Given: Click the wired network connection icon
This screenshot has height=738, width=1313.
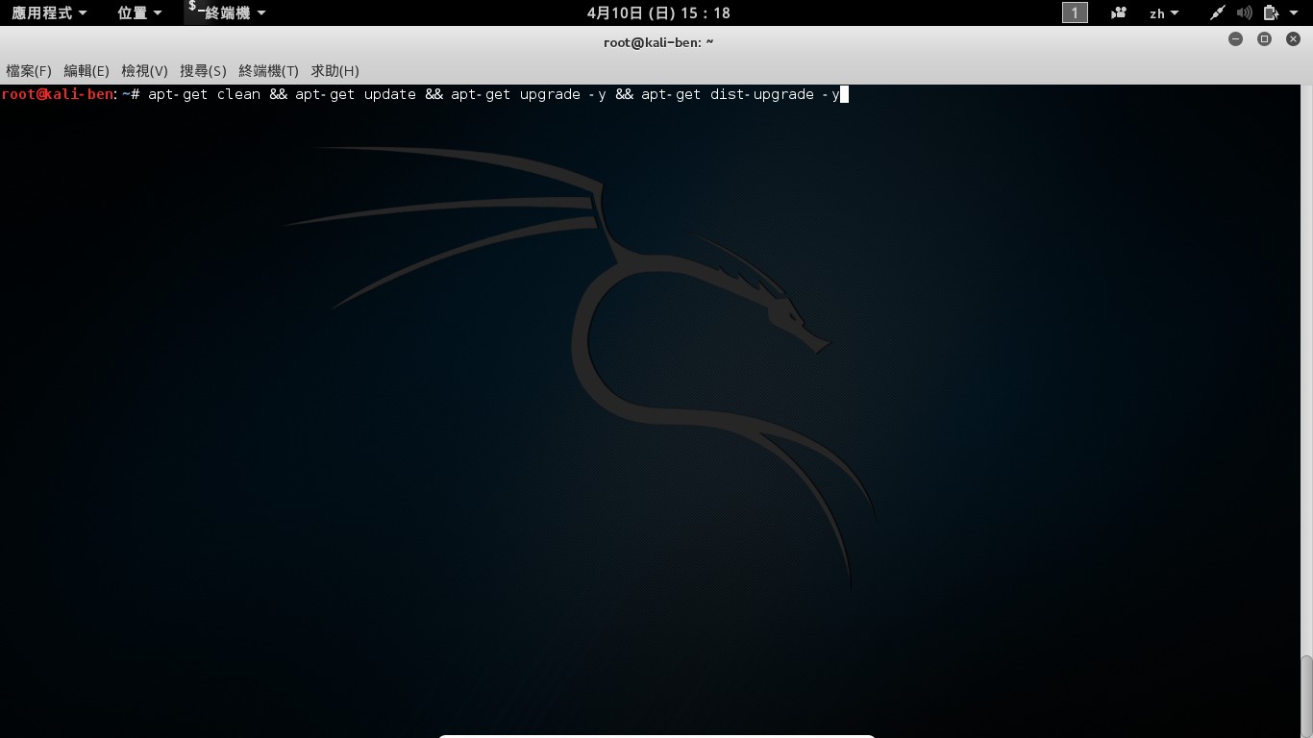Looking at the screenshot, I should (1217, 12).
